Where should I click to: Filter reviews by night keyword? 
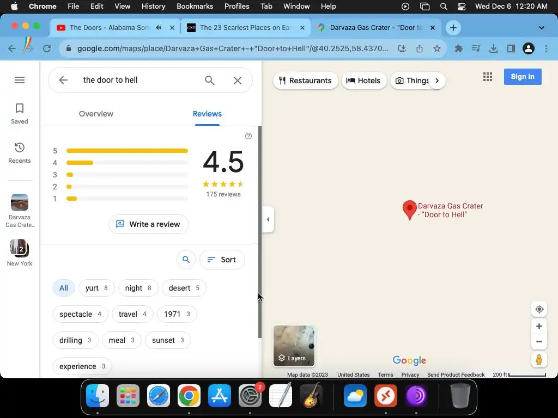138,288
